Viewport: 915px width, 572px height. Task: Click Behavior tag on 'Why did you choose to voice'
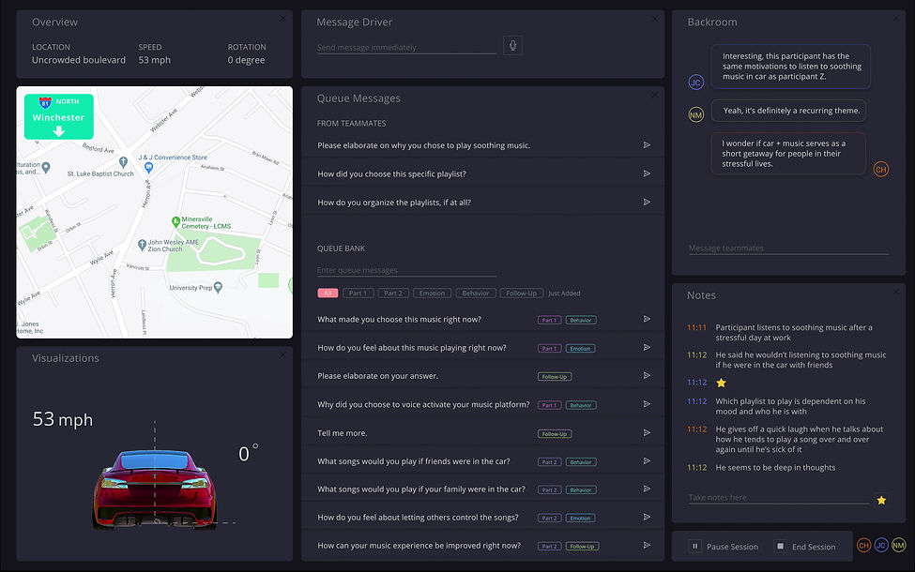581,405
